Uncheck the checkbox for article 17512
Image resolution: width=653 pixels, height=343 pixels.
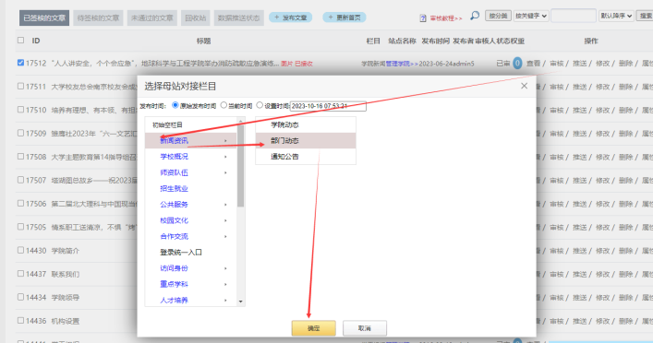20,63
